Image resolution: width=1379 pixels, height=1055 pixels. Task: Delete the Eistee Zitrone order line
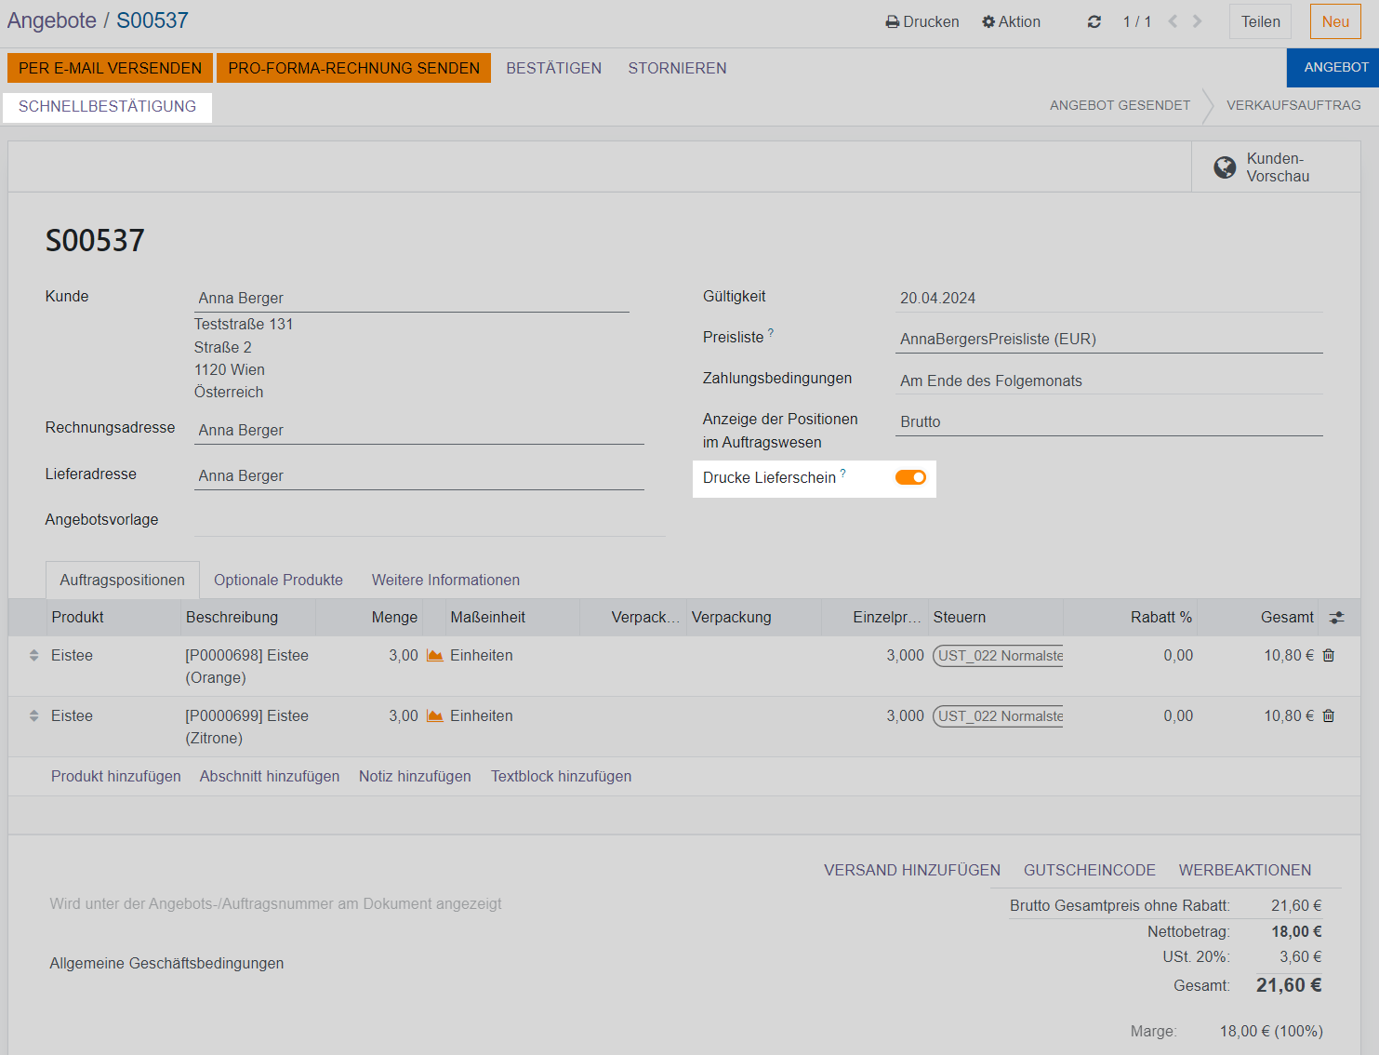click(x=1329, y=716)
